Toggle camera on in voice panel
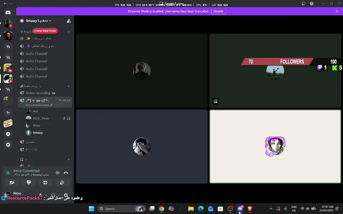 pyautogui.click(x=12, y=182)
